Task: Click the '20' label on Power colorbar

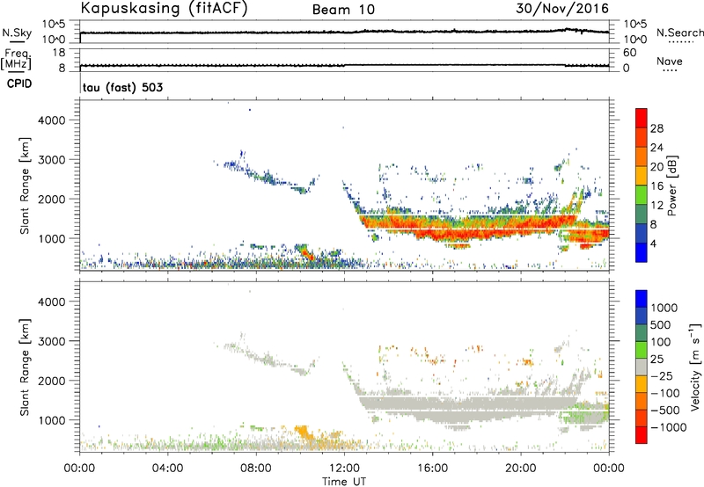Action: pos(656,167)
